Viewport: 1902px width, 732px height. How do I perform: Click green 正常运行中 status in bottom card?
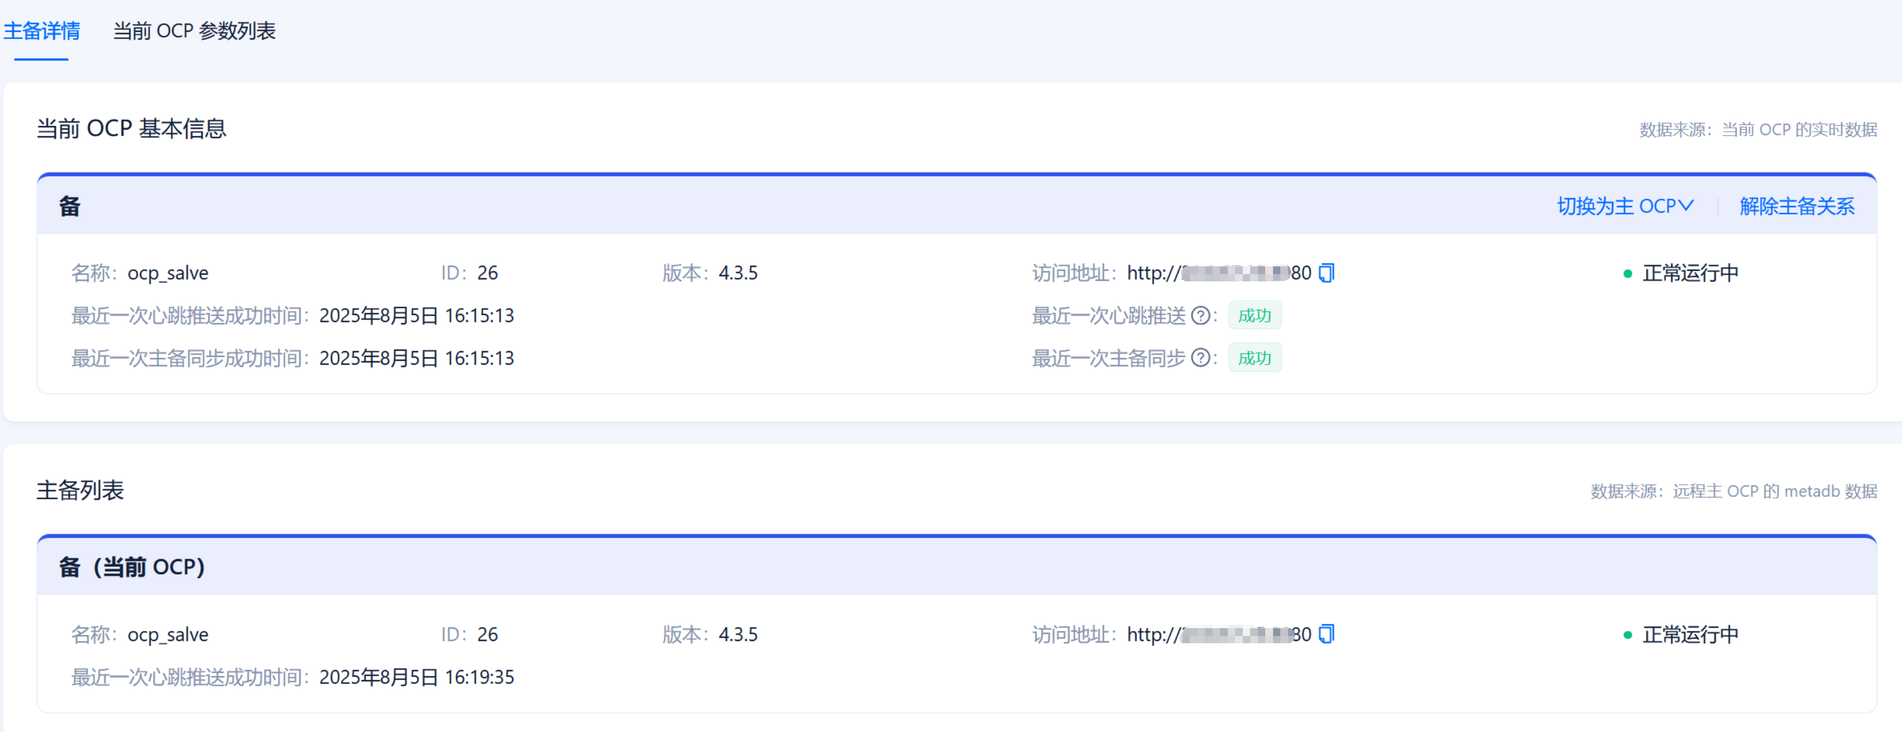pos(1689,635)
